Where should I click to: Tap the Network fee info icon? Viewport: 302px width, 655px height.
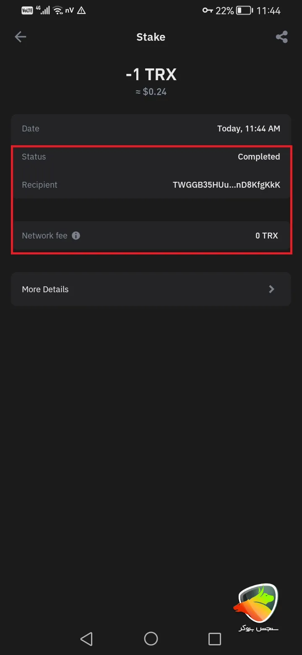(76, 236)
